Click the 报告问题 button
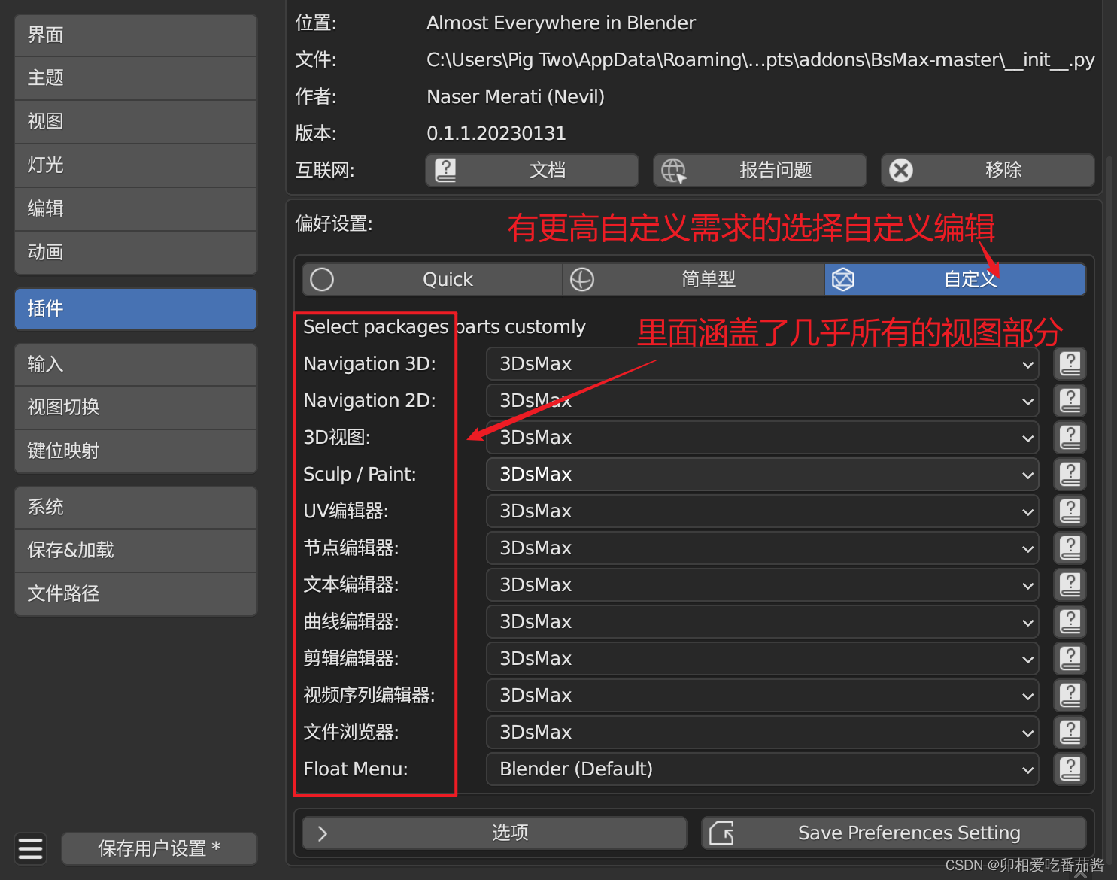 (x=760, y=170)
